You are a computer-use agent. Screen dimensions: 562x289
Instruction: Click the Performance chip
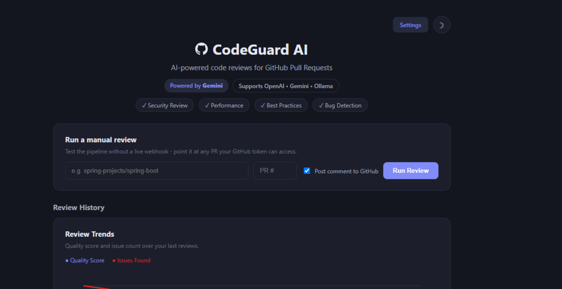224,105
